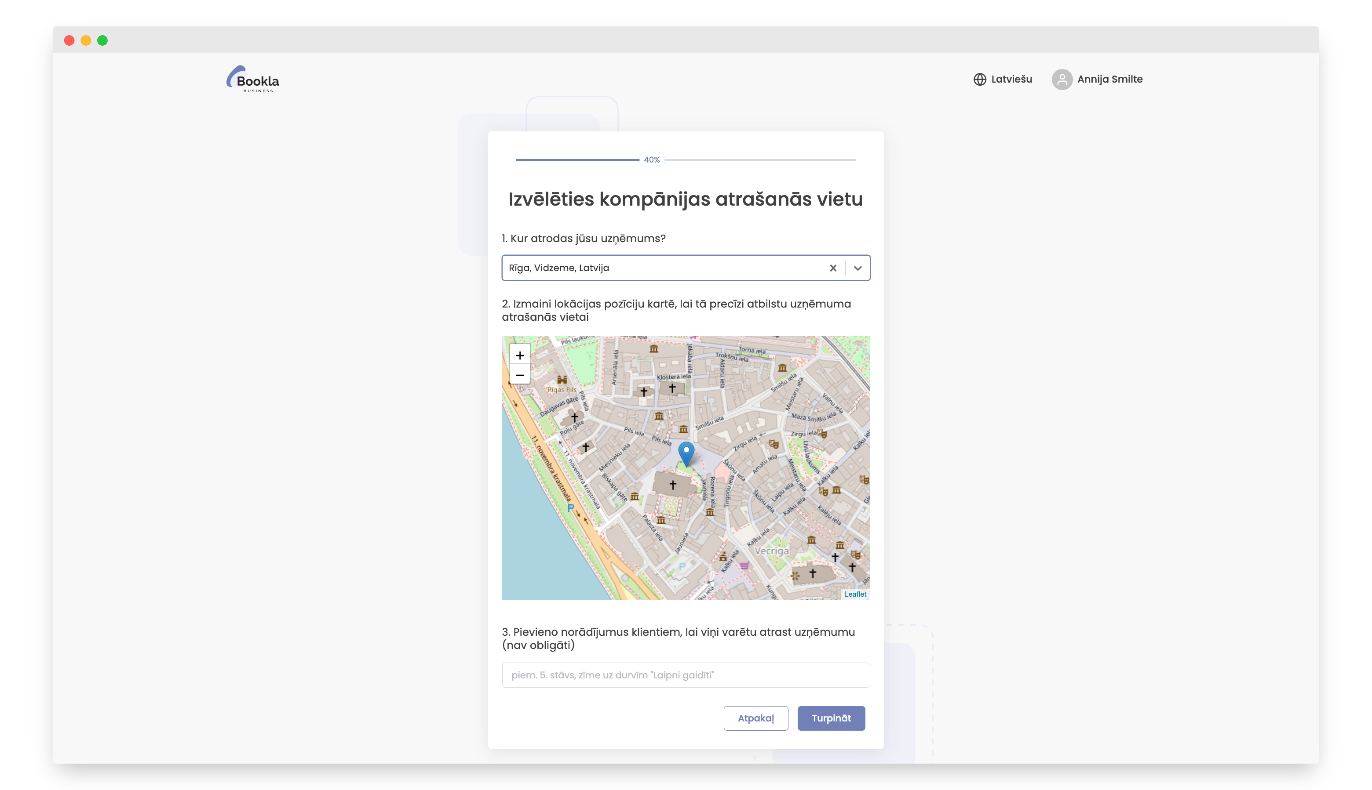
Task: Open the Latviešu language selector
Action: click(1011, 79)
